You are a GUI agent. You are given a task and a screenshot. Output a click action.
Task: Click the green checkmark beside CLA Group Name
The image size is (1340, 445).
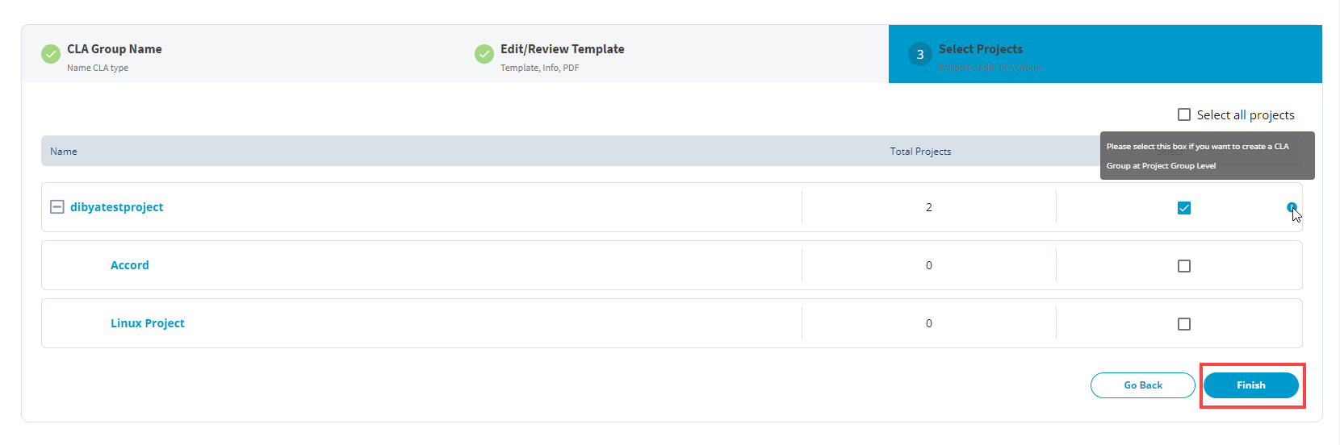click(x=51, y=54)
